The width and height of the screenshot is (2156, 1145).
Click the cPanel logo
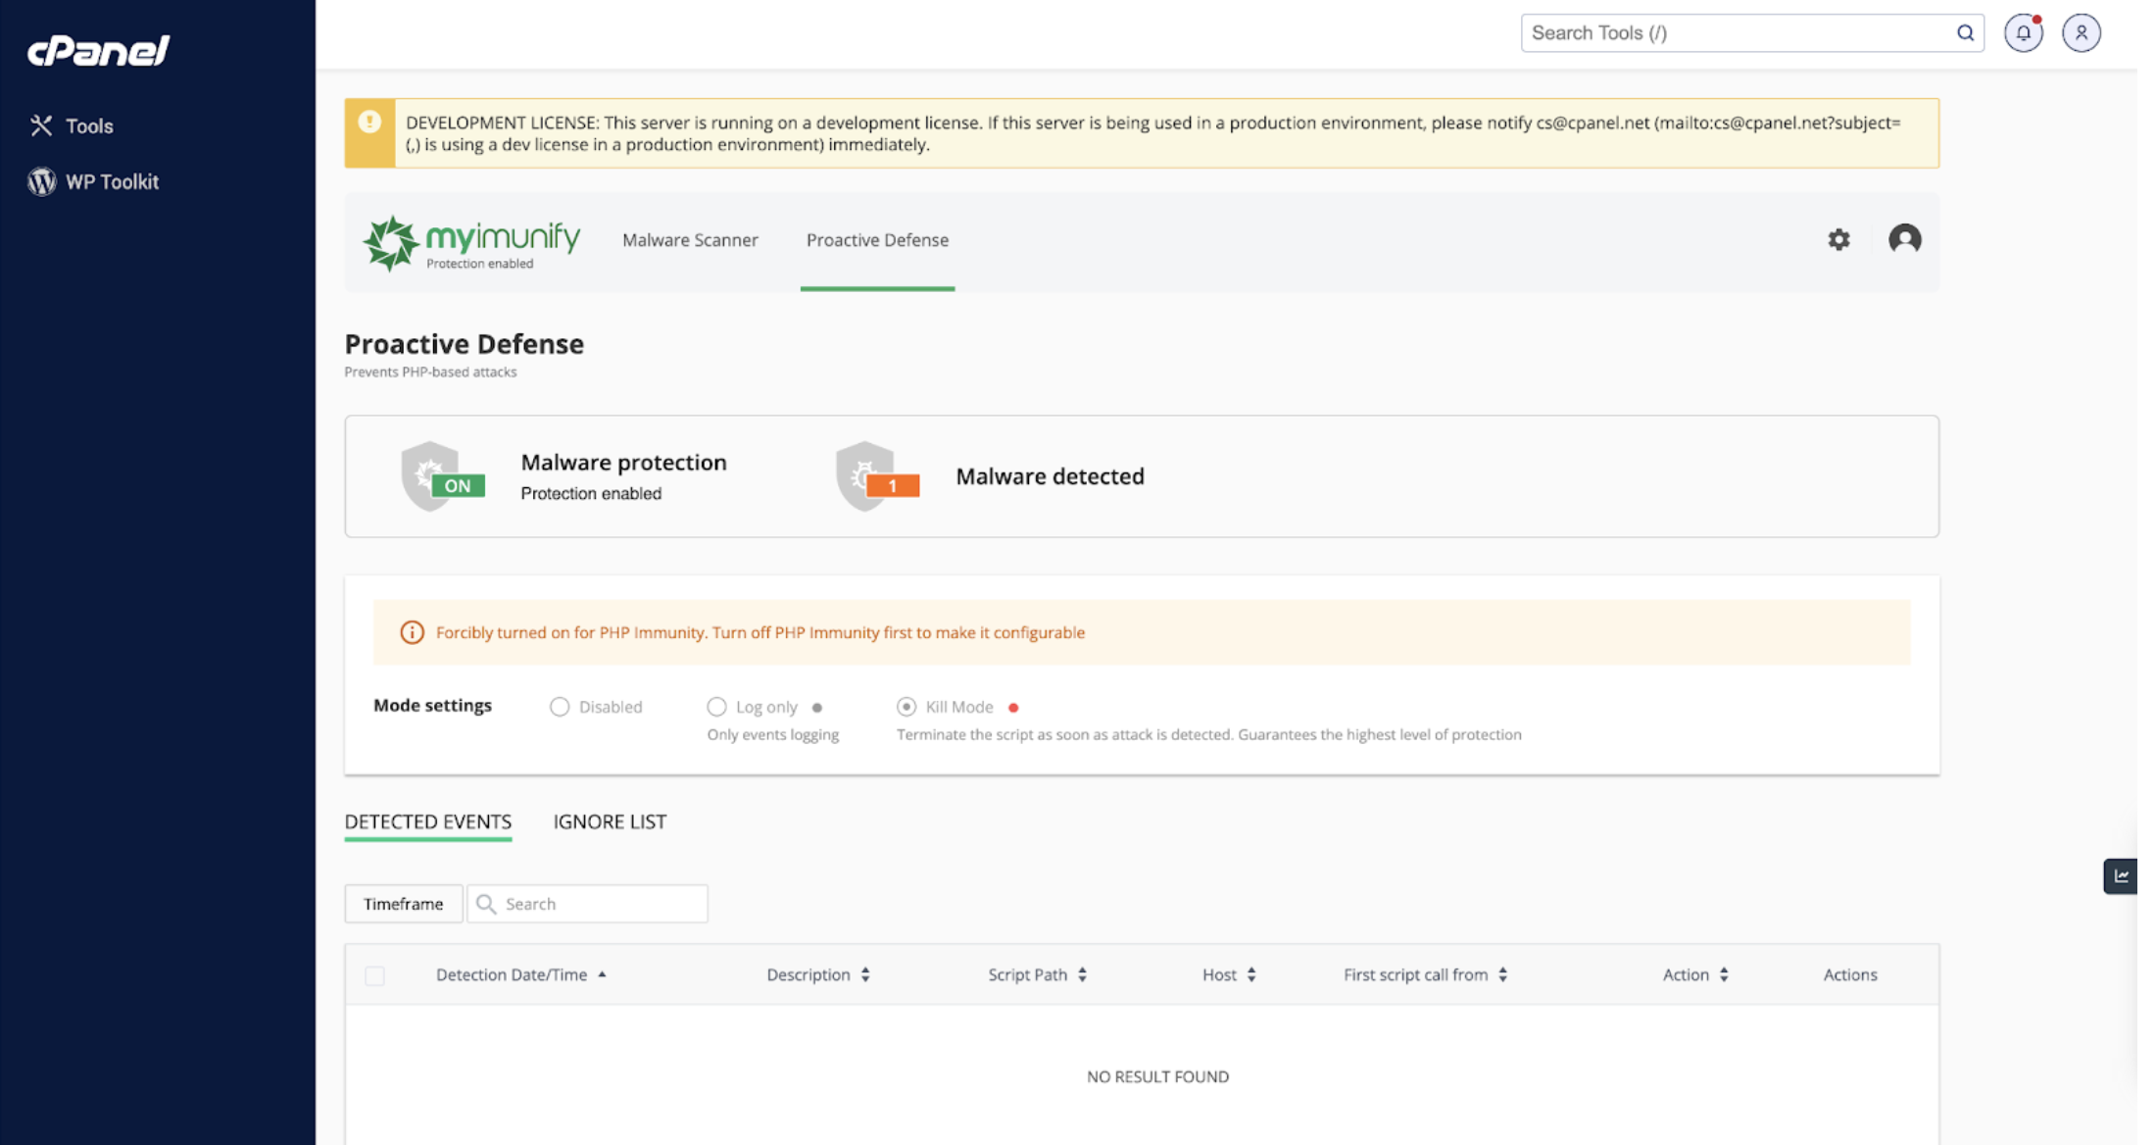point(98,50)
